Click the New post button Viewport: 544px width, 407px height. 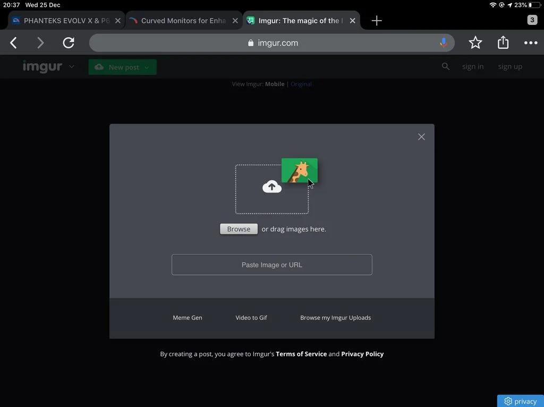(123, 67)
